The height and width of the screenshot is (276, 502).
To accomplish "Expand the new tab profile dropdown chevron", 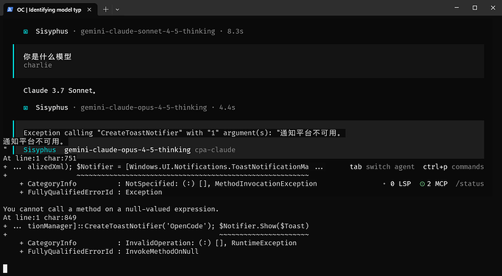I will (118, 10).
